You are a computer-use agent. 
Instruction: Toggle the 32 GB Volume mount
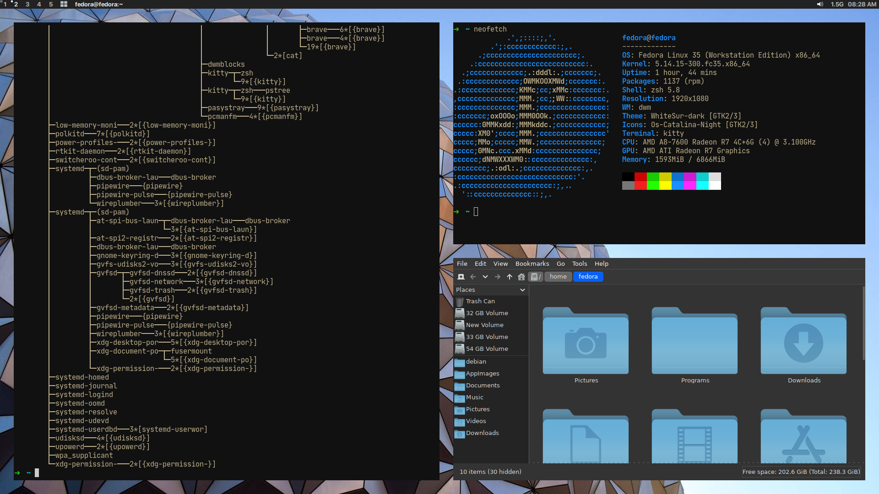click(x=487, y=312)
